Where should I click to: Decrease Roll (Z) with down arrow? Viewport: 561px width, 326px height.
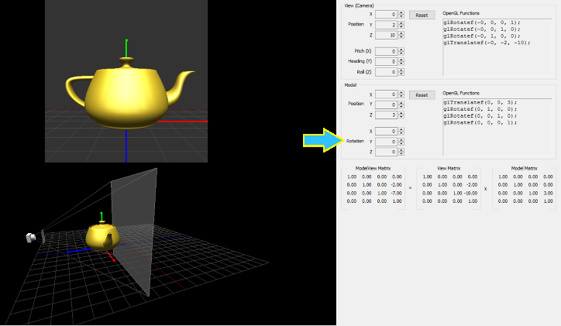point(401,74)
